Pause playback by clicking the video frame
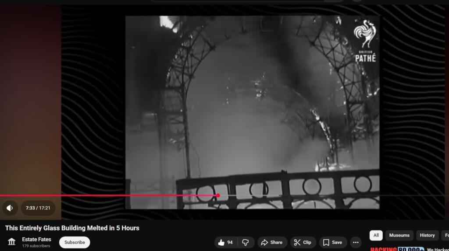The image size is (449, 251). (x=252, y=109)
